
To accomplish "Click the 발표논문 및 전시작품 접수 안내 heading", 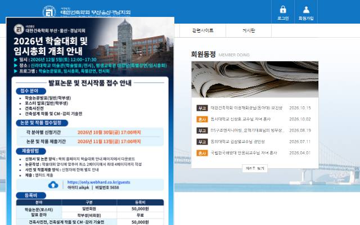I will [x=90, y=83].
